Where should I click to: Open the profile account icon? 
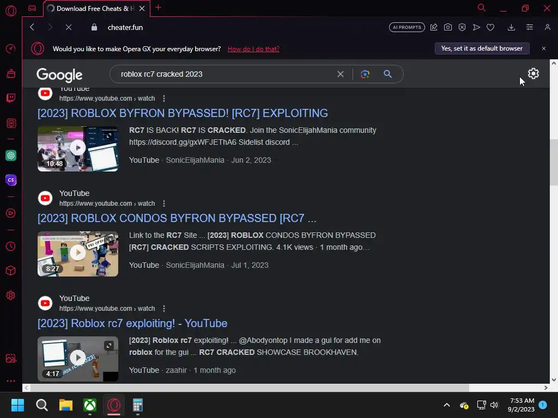548,27
